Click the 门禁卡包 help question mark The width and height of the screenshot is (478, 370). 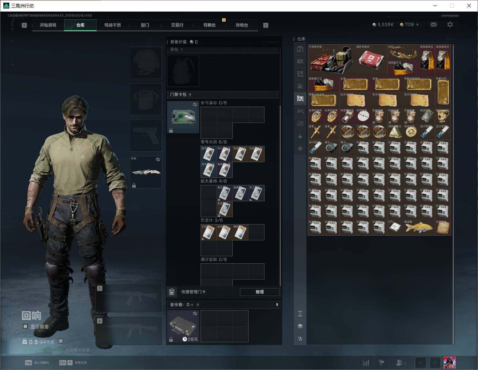pyautogui.click(x=190, y=95)
